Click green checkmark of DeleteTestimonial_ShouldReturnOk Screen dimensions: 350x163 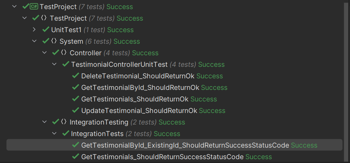[76, 76]
